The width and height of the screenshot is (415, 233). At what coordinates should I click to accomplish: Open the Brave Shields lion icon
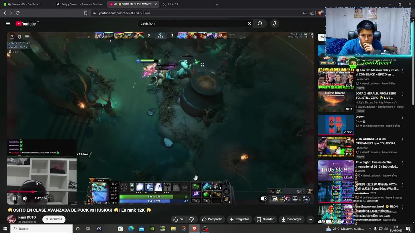pyautogui.click(x=321, y=13)
